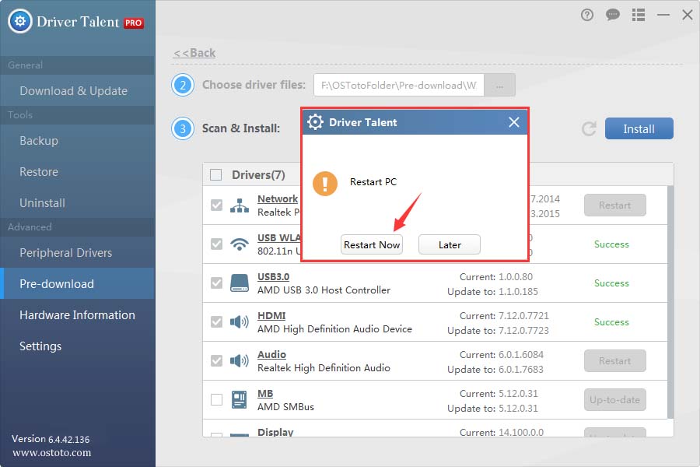The image size is (700, 467).
Task: Click Success status for HDMI driver
Action: coord(611,321)
